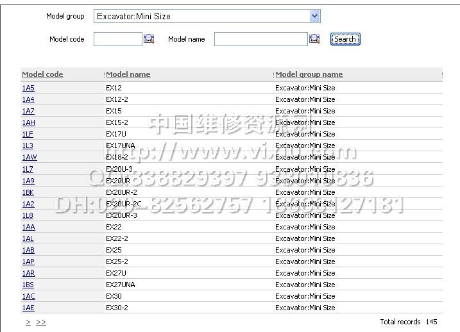Sort by Model code column header
The height and width of the screenshot is (332, 460).
(x=42, y=74)
